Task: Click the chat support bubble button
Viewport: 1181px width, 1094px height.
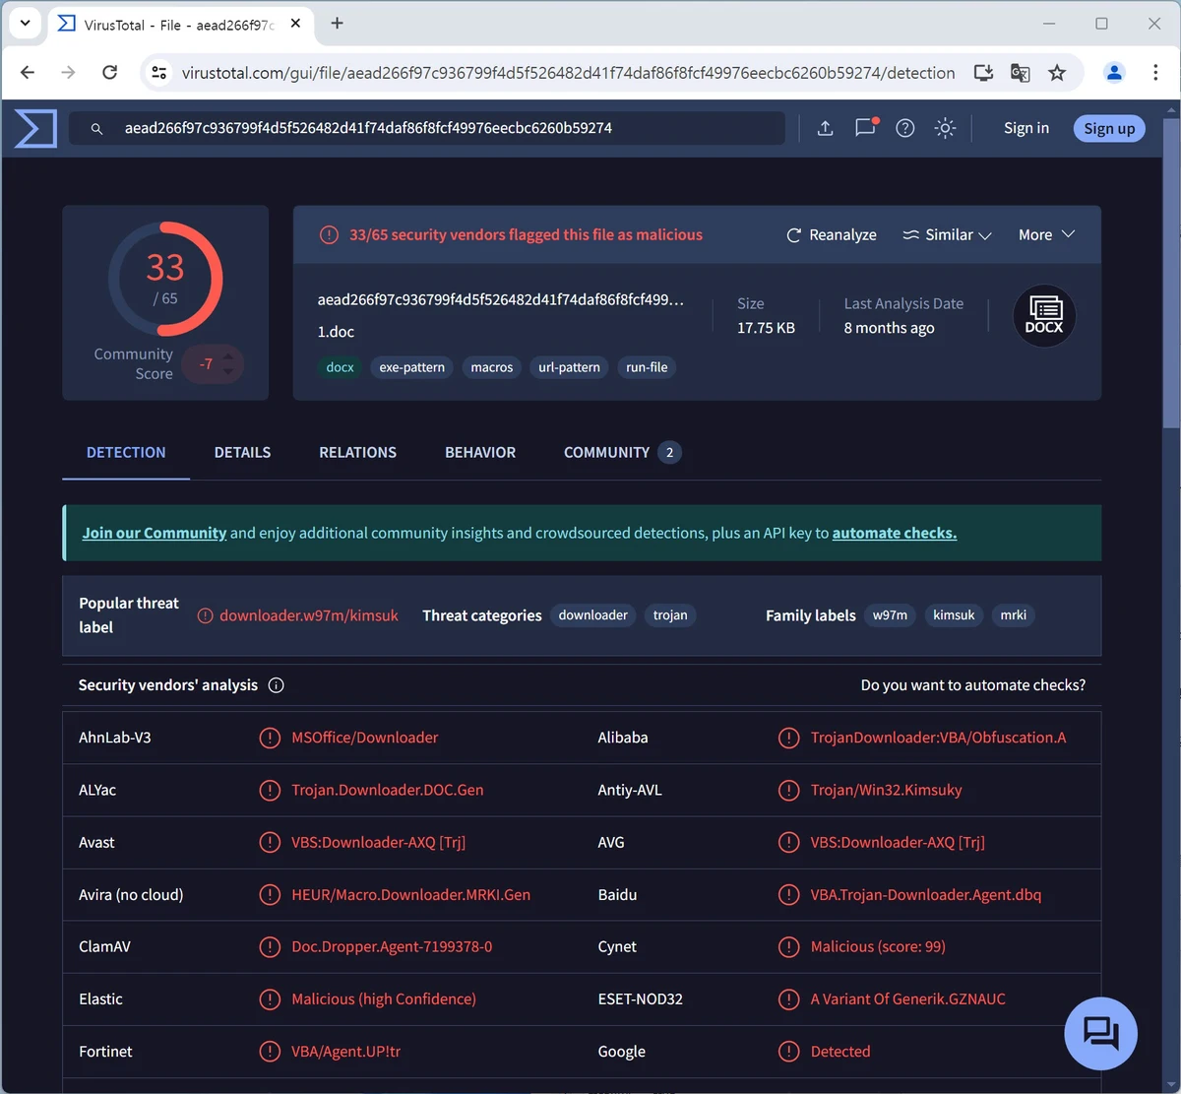Action: point(1100,1033)
